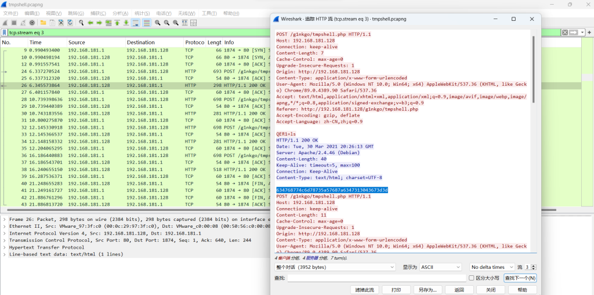The image size is (594, 295).
Task: Enable the 区分大小写 case sensitive checkbox
Action: [x=472, y=278]
